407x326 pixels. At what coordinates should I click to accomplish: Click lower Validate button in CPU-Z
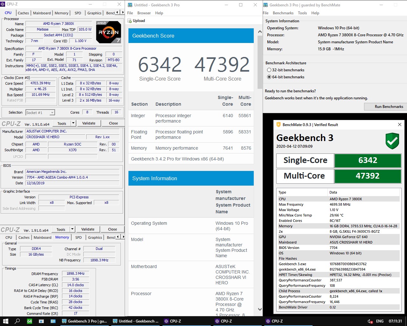(88, 229)
